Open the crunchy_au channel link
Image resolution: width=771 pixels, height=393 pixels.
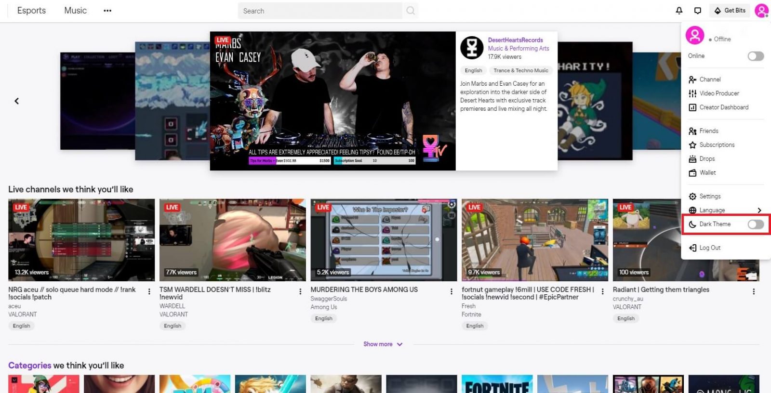pos(628,299)
